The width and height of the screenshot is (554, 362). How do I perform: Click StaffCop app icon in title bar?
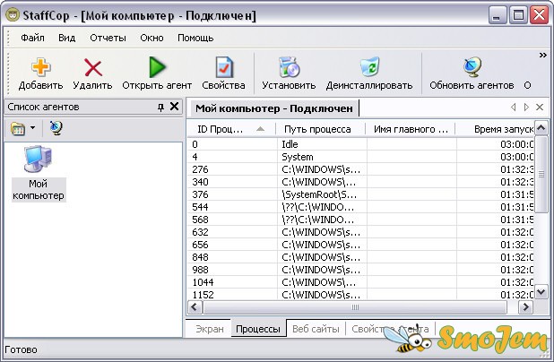click(x=13, y=15)
